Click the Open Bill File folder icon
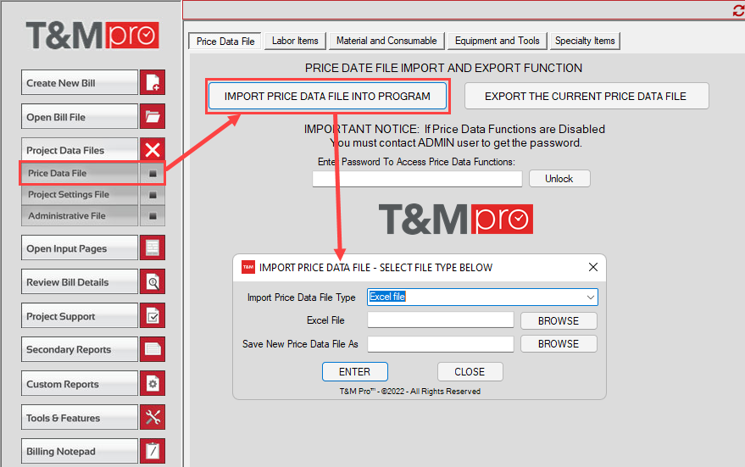 click(153, 116)
